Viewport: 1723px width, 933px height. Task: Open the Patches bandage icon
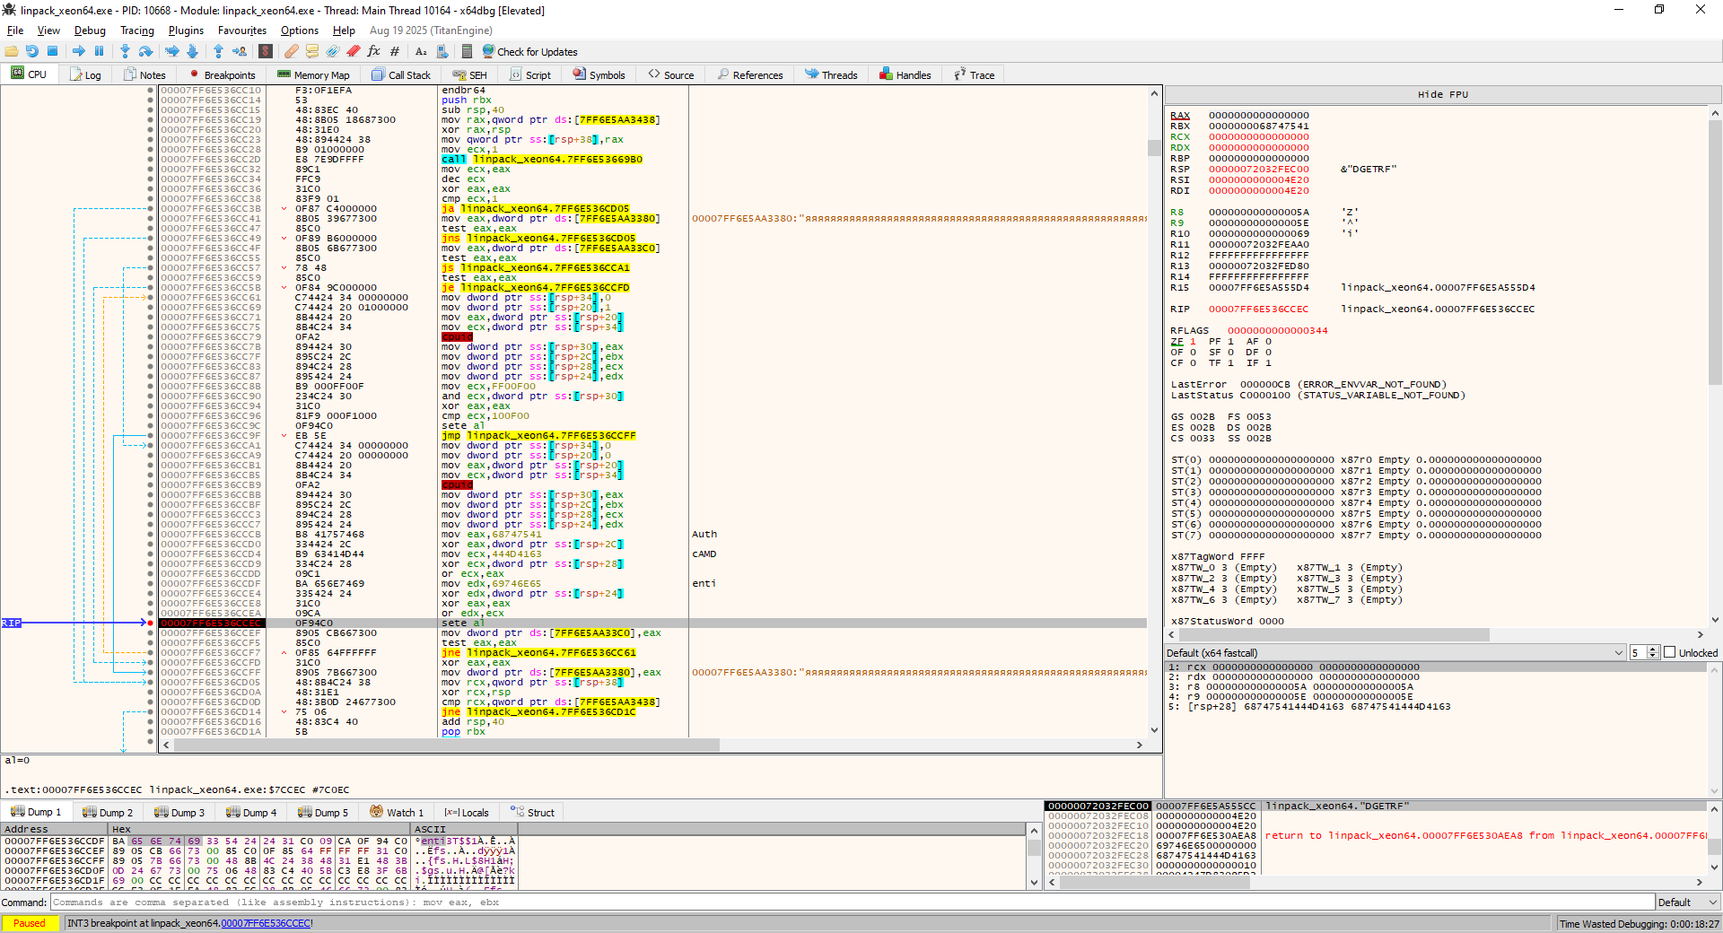[291, 51]
